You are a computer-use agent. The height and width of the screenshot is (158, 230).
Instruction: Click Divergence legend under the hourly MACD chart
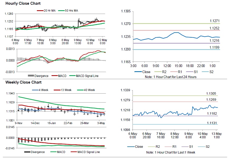click(x=41, y=76)
